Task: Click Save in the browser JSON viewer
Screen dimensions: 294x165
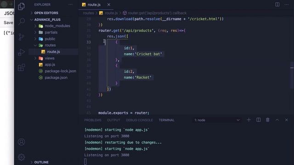Action: click(8, 22)
